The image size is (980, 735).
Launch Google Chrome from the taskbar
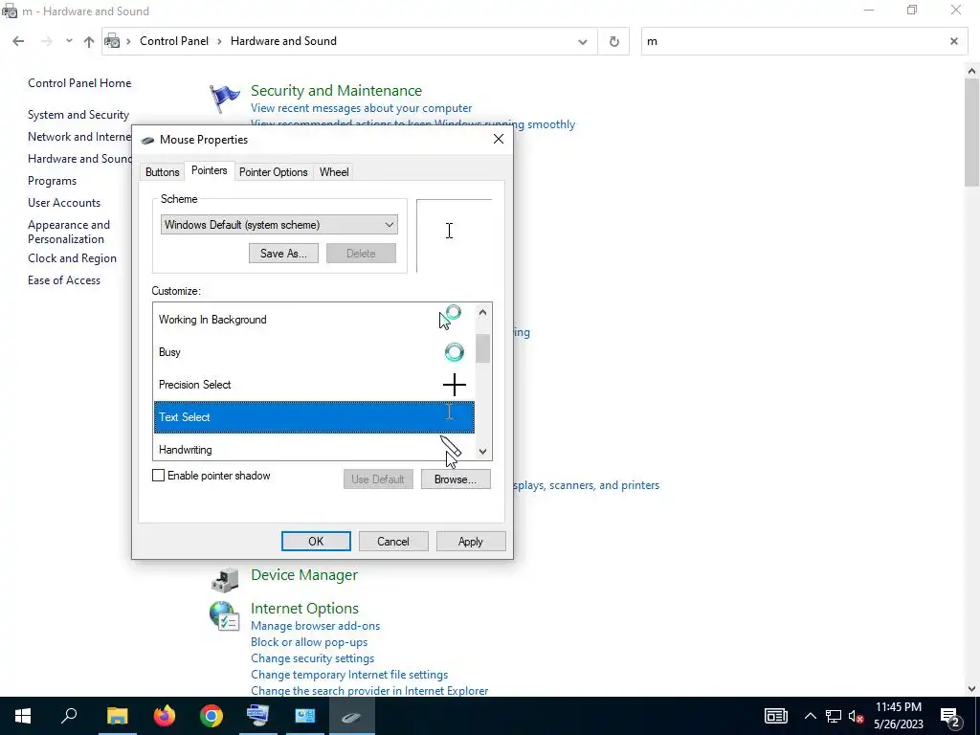[212, 716]
